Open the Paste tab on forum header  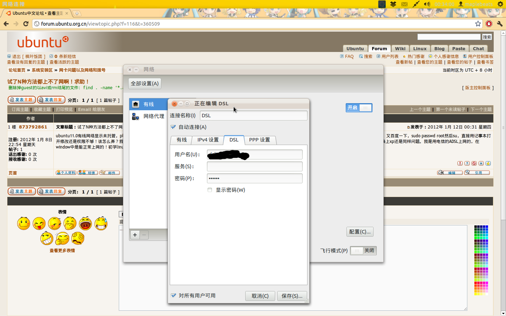pos(459,48)
